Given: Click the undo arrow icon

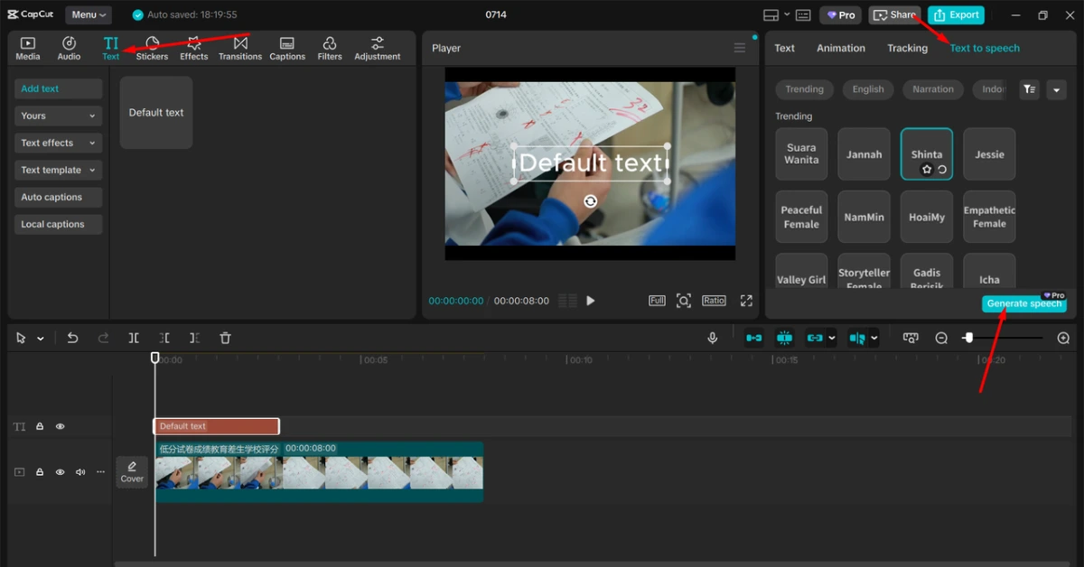Looking at the screenshot, I should (73, 338).
